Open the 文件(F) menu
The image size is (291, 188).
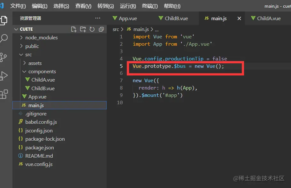[x=18, y=6]
